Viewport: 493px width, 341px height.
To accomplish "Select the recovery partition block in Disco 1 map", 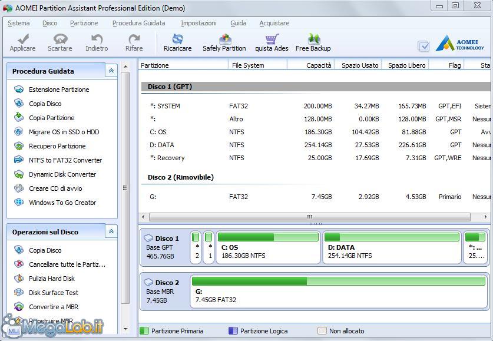I will click(x=475, y=247).
